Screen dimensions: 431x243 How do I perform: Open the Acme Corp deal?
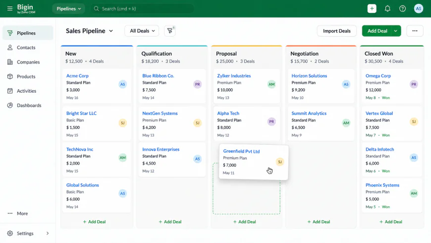(x=77, y=76)
